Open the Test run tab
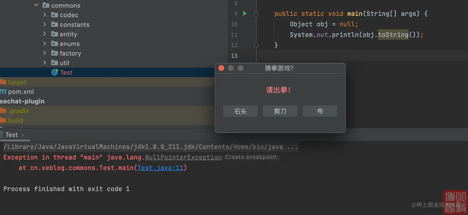The height and width of the screenshot is (215, 468). pyautogui.click(x=11, y=135)
